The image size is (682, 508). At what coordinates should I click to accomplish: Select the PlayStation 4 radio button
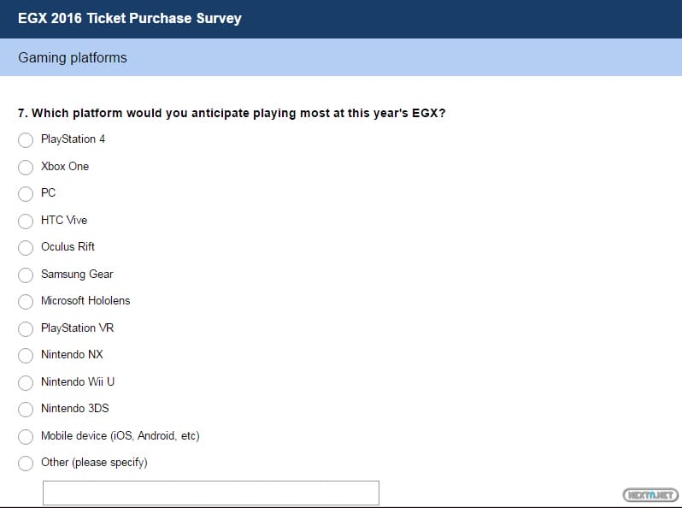pyautogui.click(x=26, y=140)
